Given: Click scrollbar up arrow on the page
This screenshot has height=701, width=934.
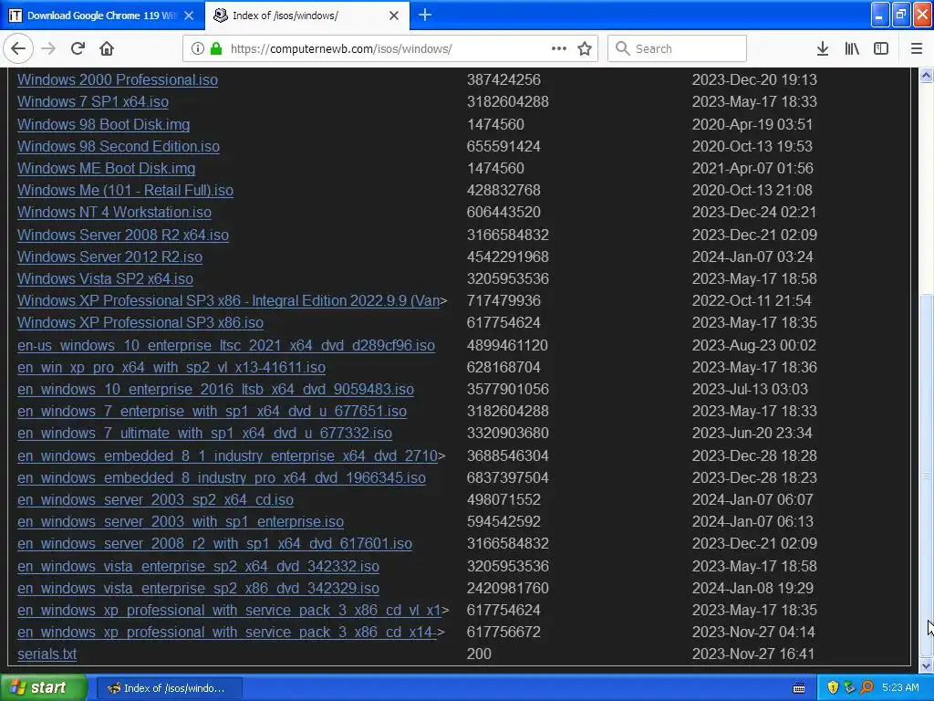Looking at the screenshot, I should pos(926,75).
